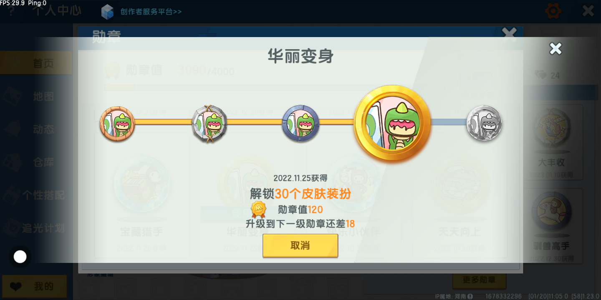Select the bronze dinosaur medal tier
This screenshot has height=300, width=601.
(x=117, y=124)
